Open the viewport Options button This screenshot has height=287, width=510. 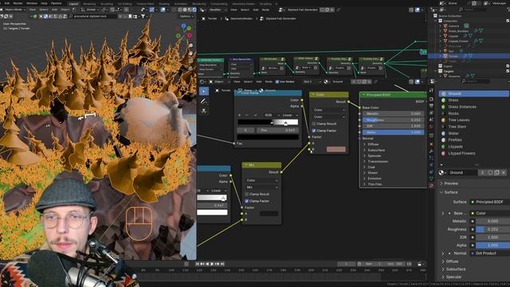[186, 16]
